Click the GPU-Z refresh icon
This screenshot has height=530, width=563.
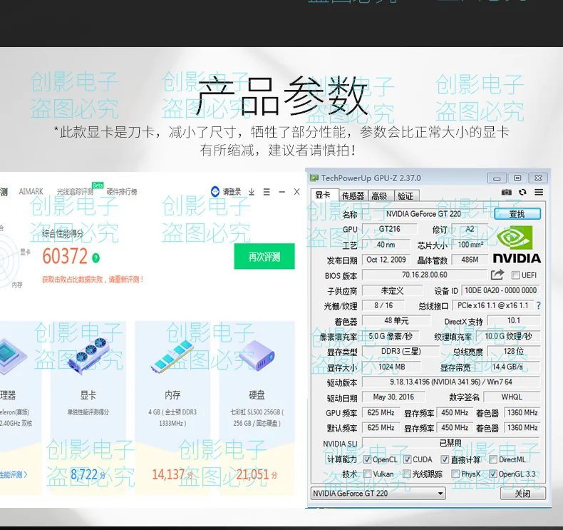(x=522, y=192)
